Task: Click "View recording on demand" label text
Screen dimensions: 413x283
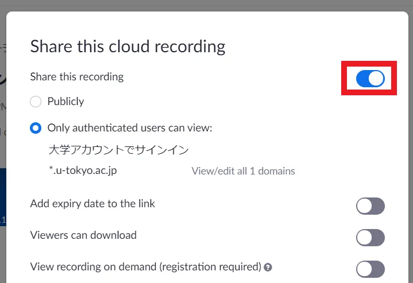Action: [145, 266]
